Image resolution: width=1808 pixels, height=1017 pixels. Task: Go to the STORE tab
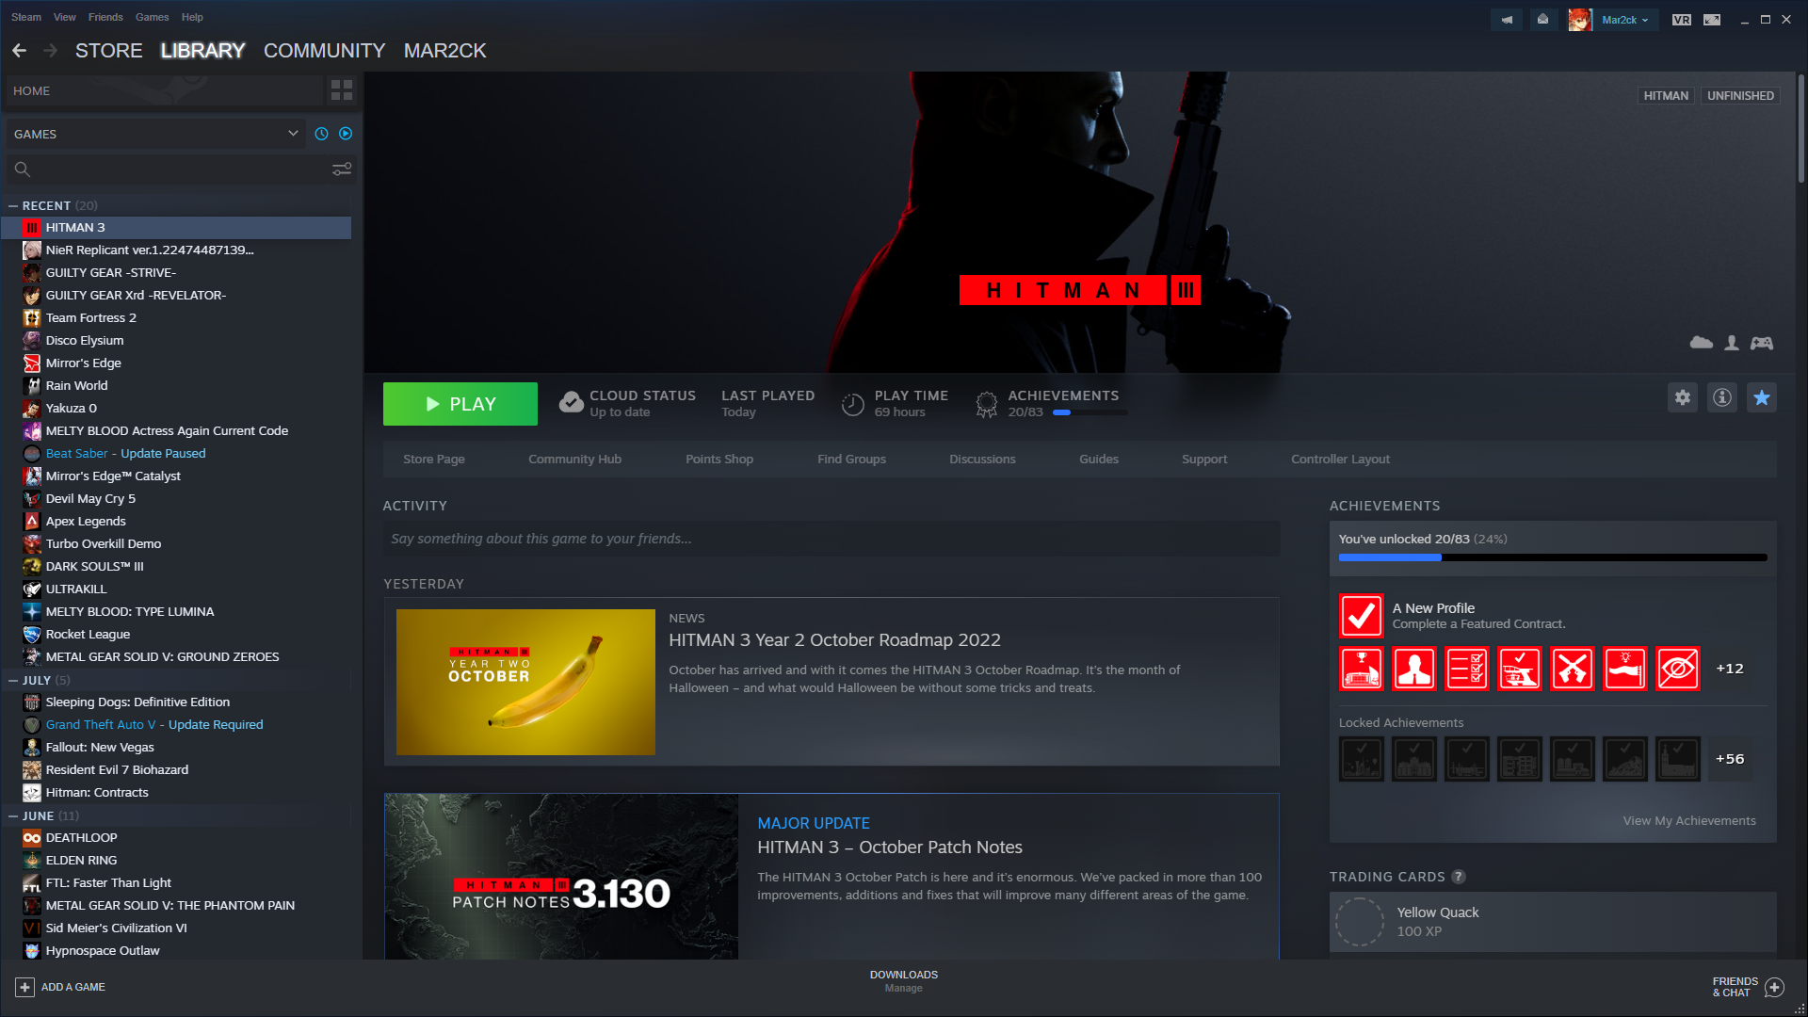coord(109,51)
